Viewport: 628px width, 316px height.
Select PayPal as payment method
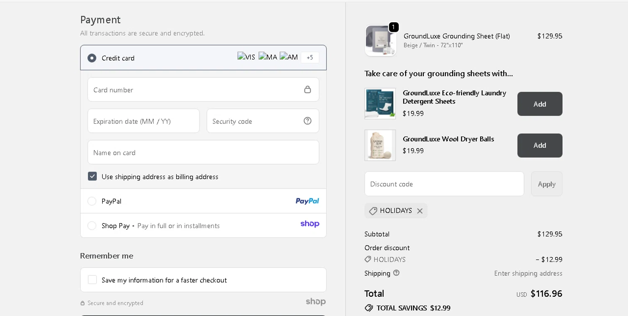[x=92, y=201]
